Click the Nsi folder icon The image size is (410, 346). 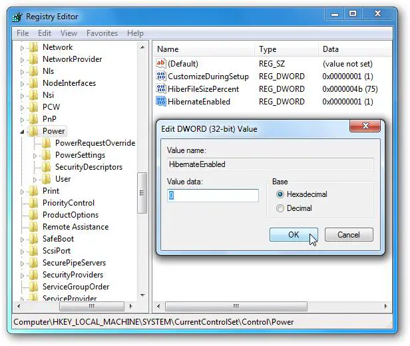tap(34, 95)
